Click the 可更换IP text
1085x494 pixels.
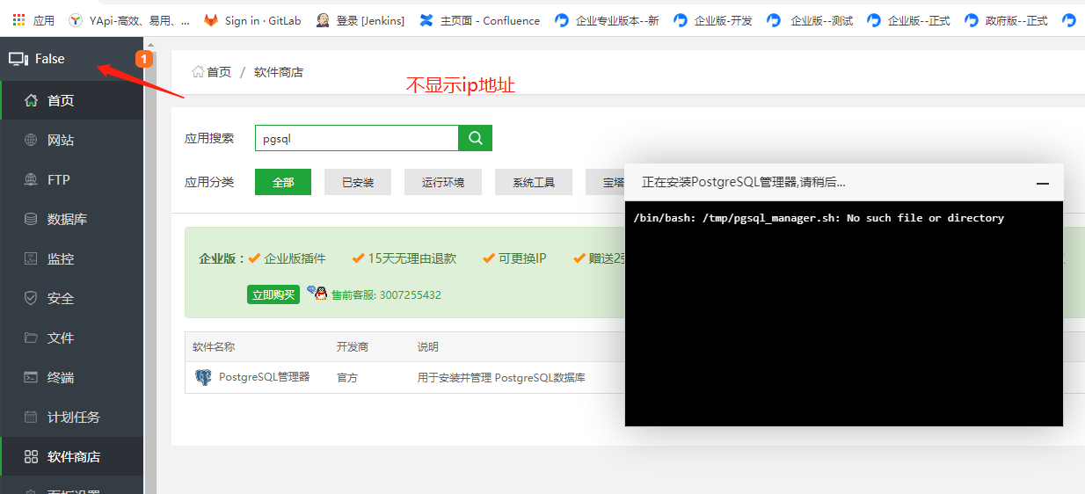[x=522, y=258]
